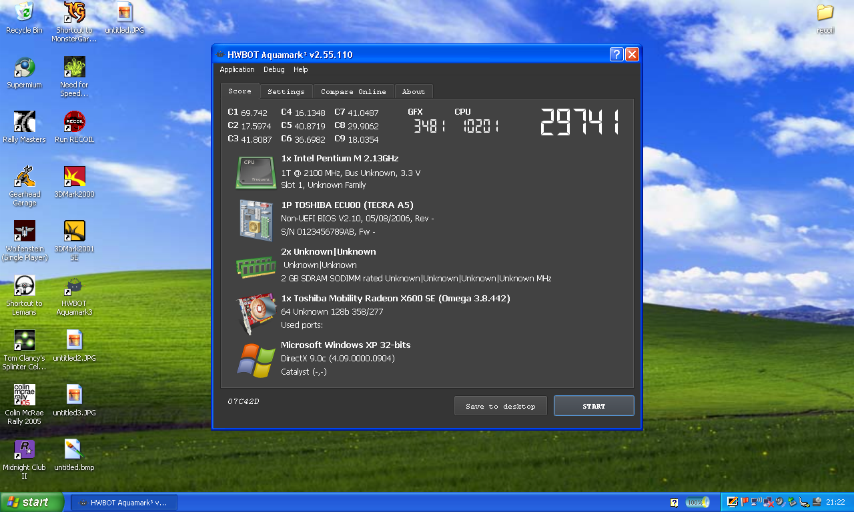Select Tom Clancy's Splinter Cell shortcut
The image size is (854, 512).
coord(24,350)
